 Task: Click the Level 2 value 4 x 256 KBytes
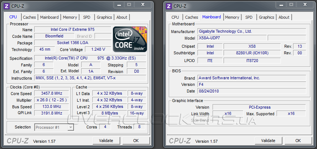click(x=110, y=106)
